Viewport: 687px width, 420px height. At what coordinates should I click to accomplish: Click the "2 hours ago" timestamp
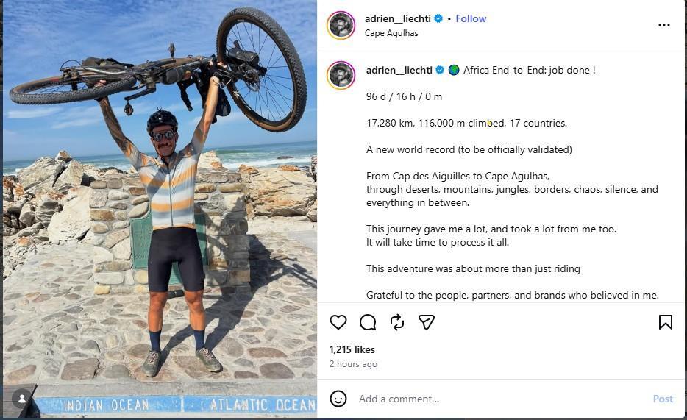click(353, 364)
